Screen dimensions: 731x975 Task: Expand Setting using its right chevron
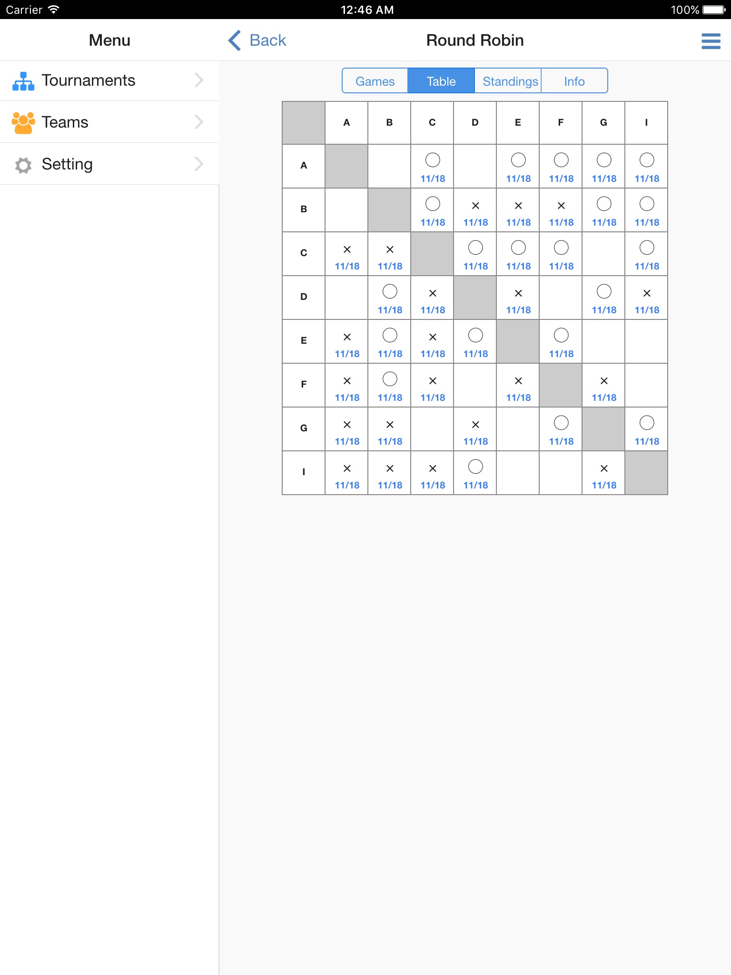(199, 164)
